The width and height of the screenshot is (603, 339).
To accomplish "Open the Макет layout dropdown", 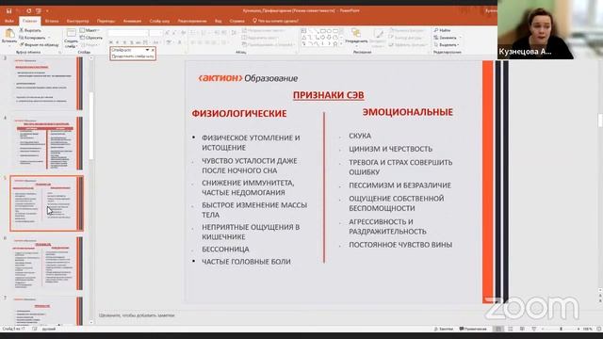I will point(90,30).
